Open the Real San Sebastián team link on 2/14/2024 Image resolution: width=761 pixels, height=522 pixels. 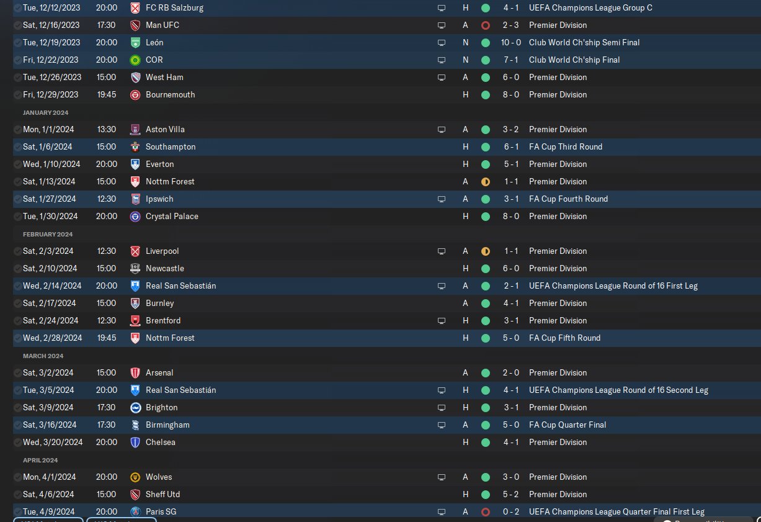click(x=180, y=286)
